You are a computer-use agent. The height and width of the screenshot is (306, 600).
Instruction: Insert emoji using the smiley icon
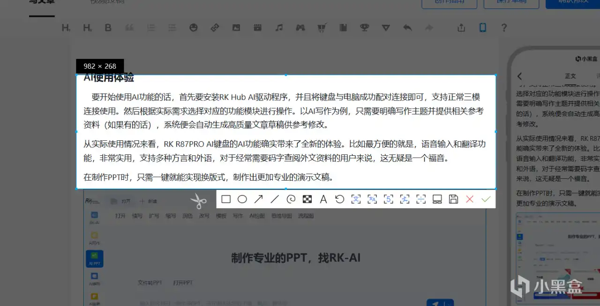(x=193, y=28)
